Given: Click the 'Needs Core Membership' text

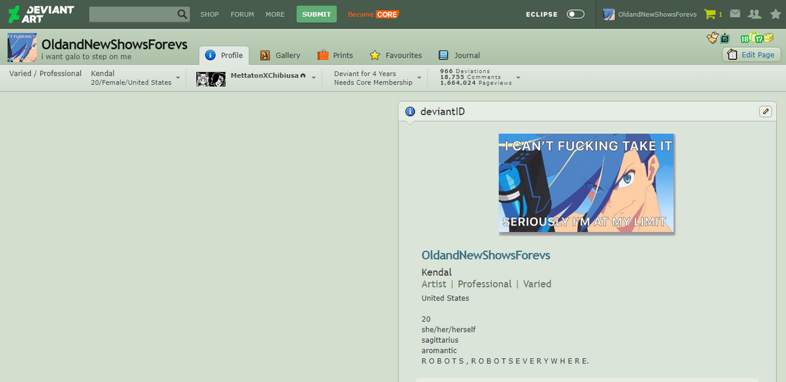Looking at the screenshot, I should pos(373,83).
